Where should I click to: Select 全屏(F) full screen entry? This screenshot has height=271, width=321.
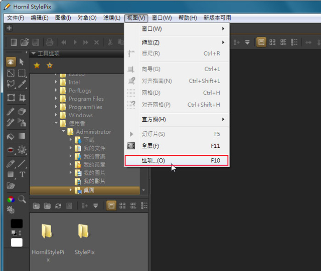(177, 146)
